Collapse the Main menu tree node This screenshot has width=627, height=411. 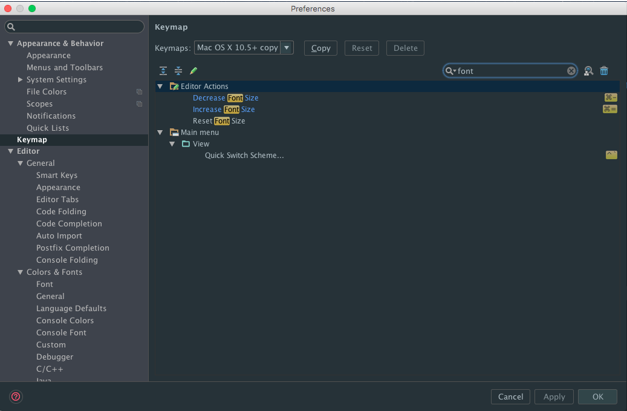[x=160, y=132]
